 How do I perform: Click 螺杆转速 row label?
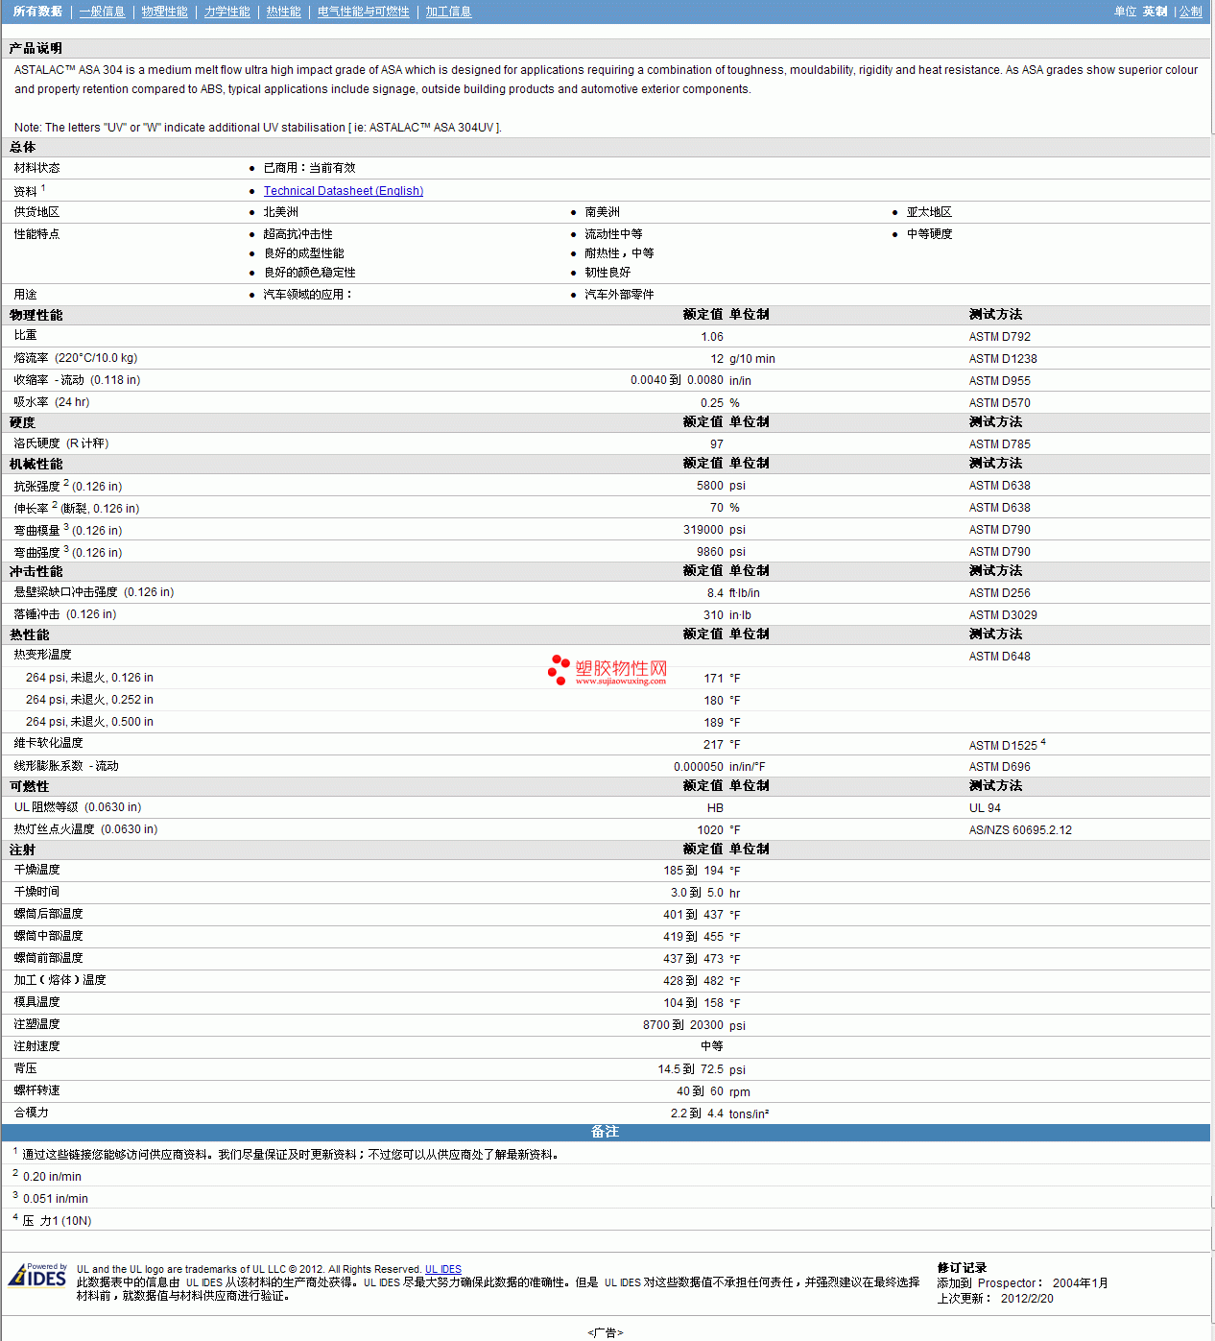36,1090
